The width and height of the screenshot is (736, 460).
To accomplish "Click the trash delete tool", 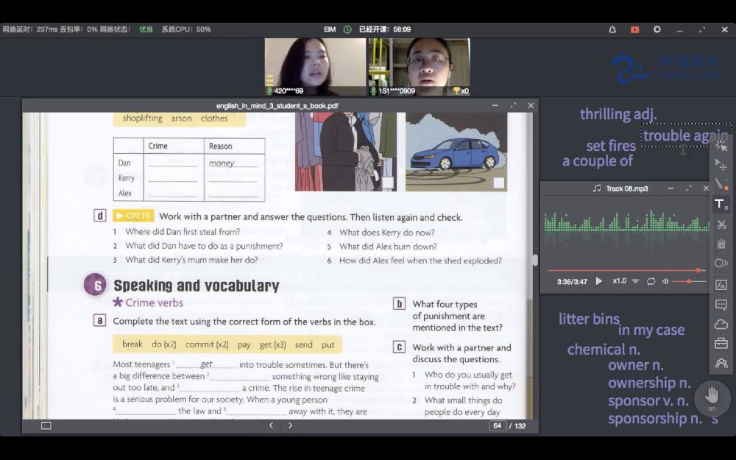I will tap(721, 244).
